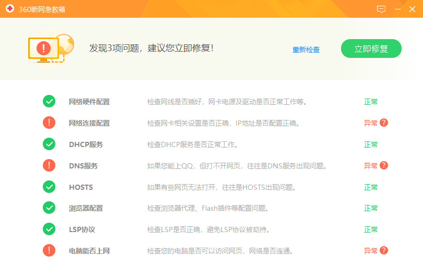423x279 pixels.
Task: Select the HOSTS item label
Action: pyautogui.click(x=81, y=187)
